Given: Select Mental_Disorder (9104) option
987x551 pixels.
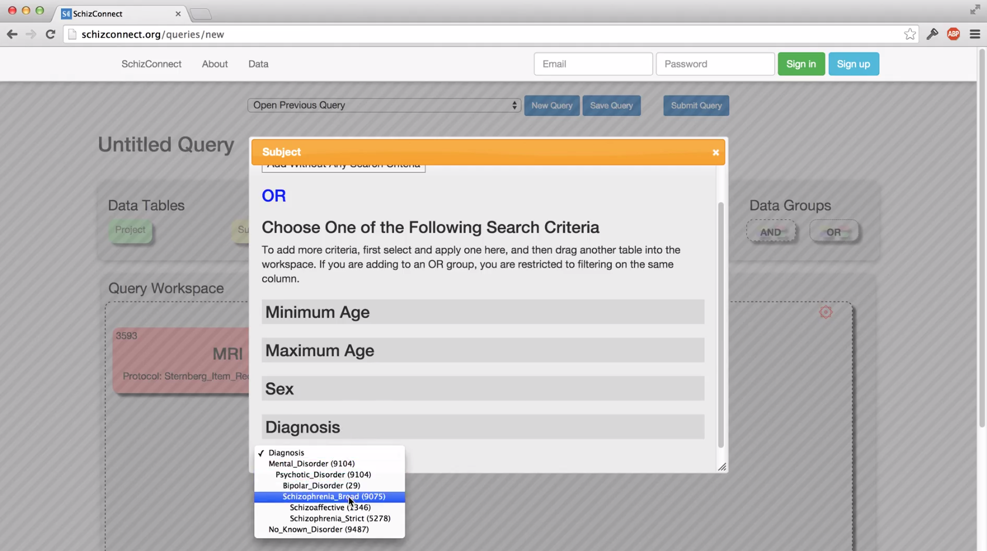Looking at the screenshot, I should [x=329, y=464].
